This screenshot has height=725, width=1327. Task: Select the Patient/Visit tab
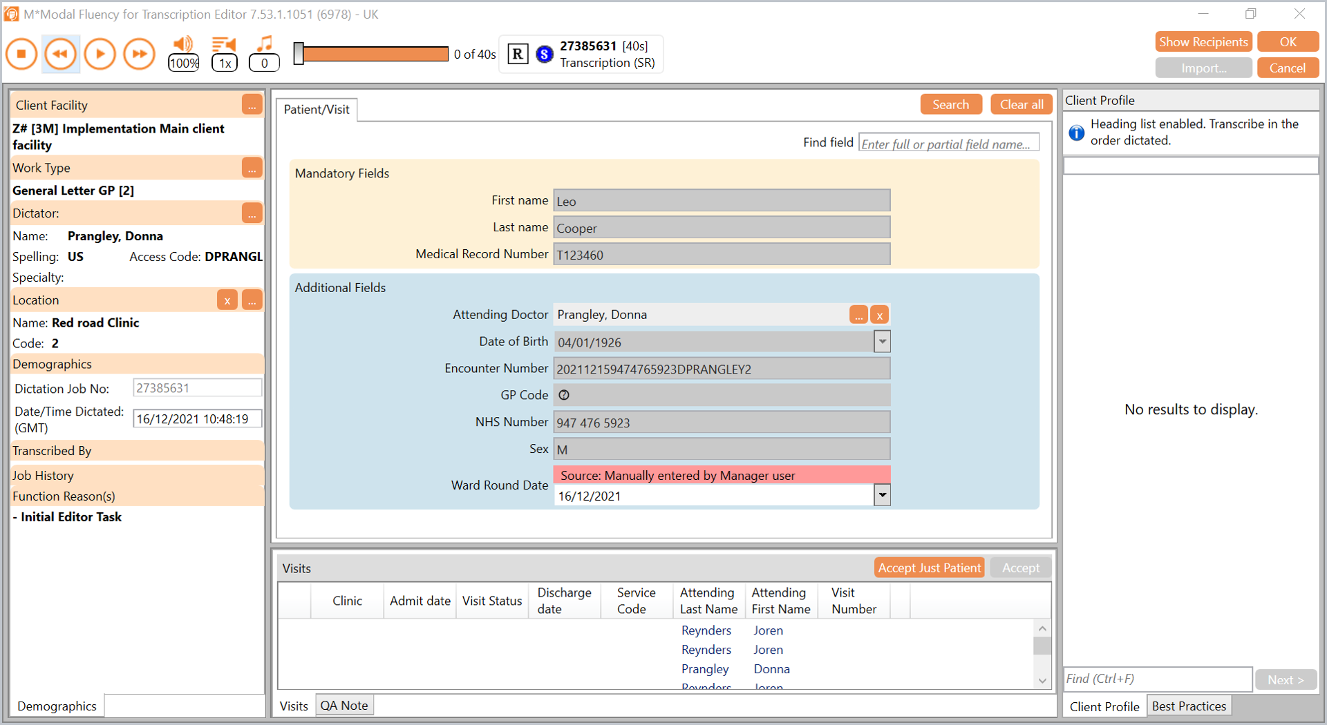pyautogui.click(x=317, y=110)
